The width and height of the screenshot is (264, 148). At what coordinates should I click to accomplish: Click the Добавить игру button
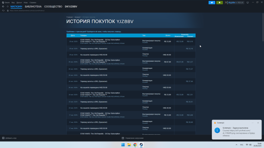9,138
